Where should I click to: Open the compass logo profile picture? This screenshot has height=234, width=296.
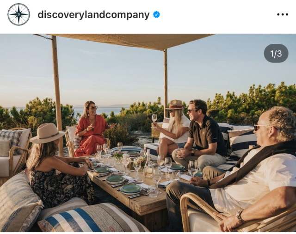click(x=18, y=14)
